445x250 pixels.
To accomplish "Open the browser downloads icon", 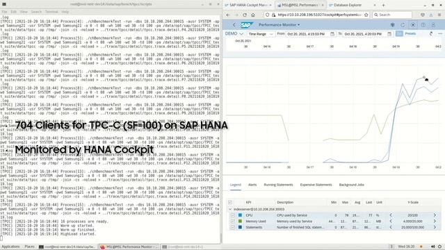I will point(431,15).
